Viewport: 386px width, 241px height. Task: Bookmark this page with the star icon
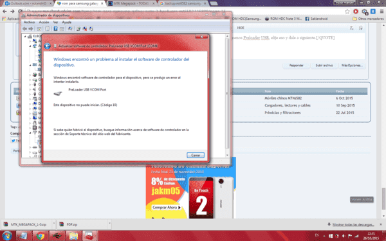click(347, 12)
